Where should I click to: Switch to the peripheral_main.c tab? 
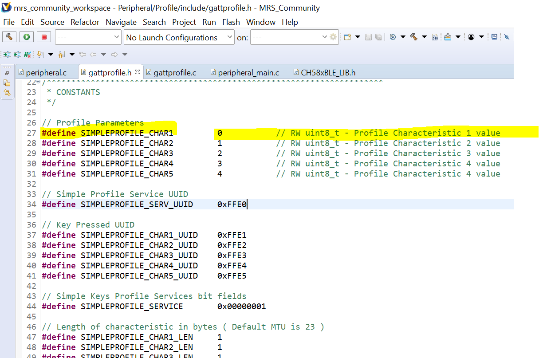(248, 72)
